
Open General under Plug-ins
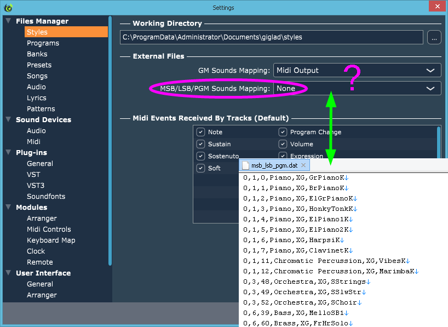pos(40,163)
